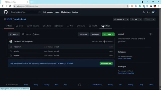Screen dimensions: 161x90
Task: Open Contact GitHub footer link
Action: coord(97,85)
